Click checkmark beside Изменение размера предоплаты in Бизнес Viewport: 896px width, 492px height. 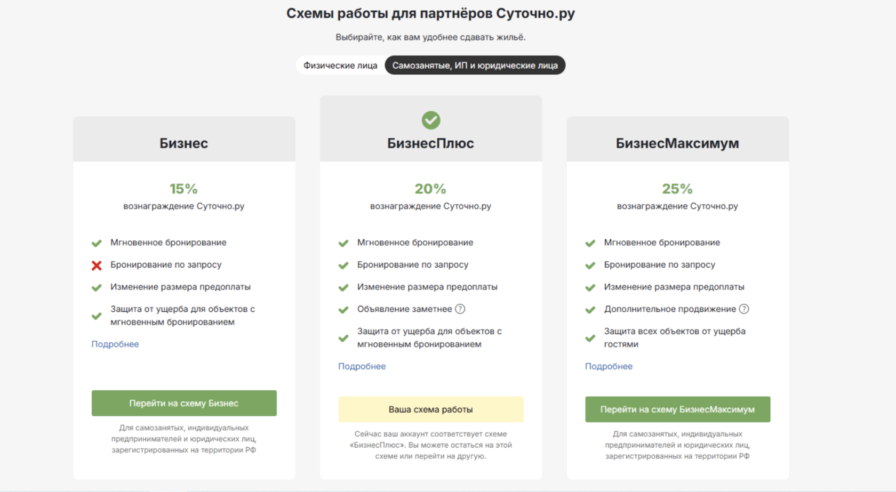pos(97,288)
